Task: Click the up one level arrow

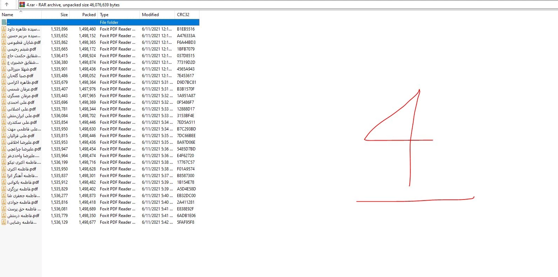Action: 7,5
